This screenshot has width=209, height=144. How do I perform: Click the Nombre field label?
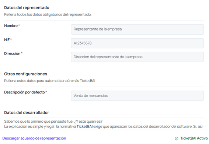[11, 26]
